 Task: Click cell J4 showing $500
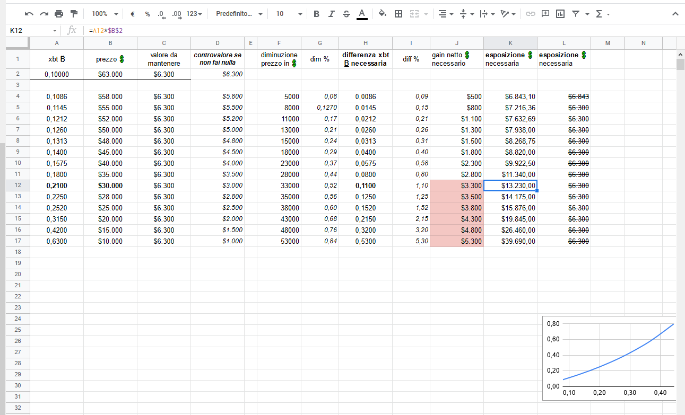click(x=457, y=96)
